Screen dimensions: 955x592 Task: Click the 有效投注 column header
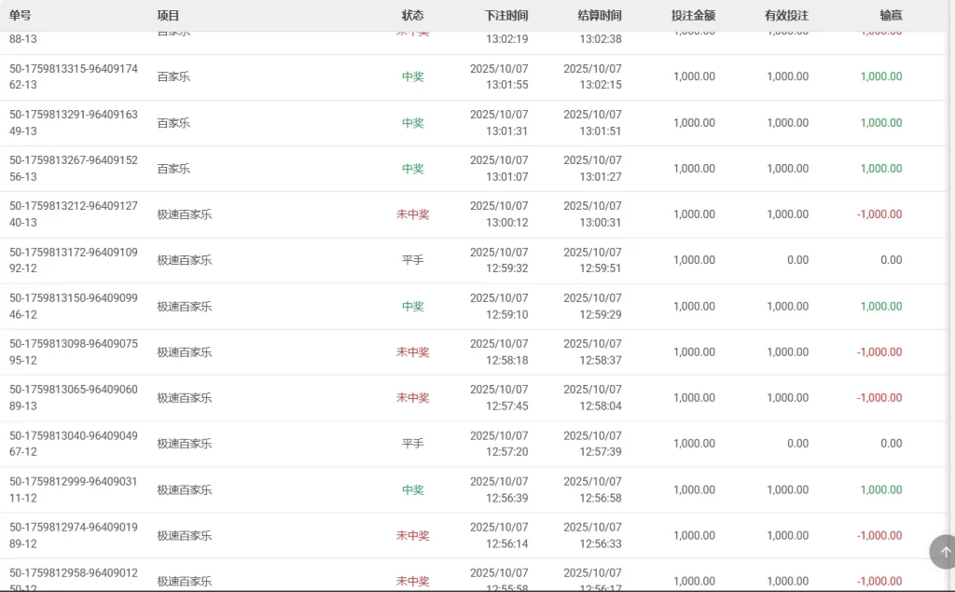(x=786, y=15)
